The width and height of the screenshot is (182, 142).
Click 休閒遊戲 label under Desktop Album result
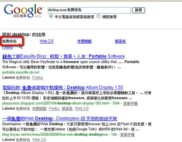tap(39, 109)
